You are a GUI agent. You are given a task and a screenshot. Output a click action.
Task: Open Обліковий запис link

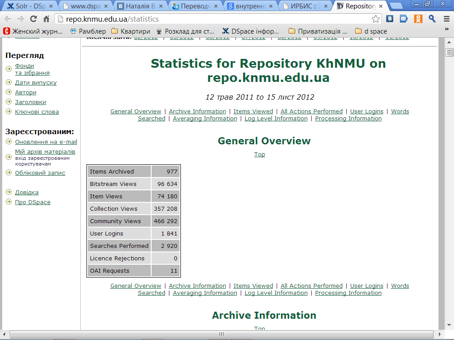coord(40,173)
